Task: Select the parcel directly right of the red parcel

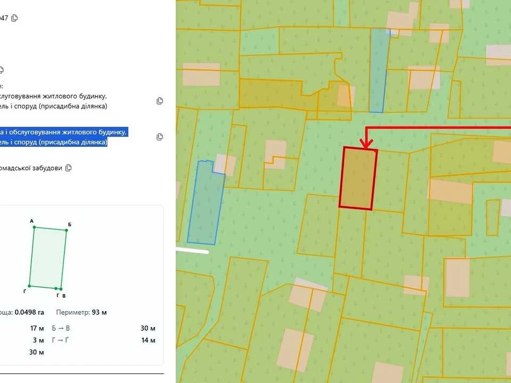Action: [x=391, y=181]
